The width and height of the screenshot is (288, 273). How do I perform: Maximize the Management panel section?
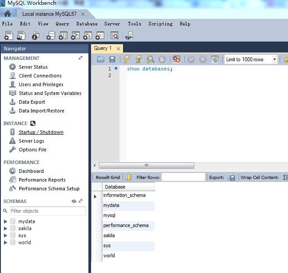tap(81, 58)
